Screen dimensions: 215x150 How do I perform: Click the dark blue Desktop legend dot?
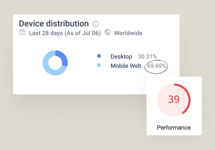point(99,56)
